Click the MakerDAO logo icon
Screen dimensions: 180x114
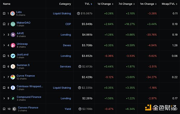(13, 24)
